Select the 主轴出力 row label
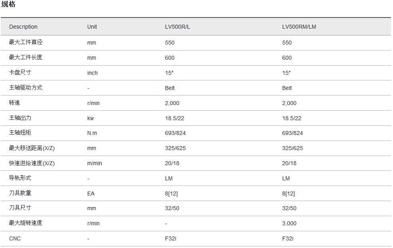This screenshot has height=248, width=393. tap(20, 118)
